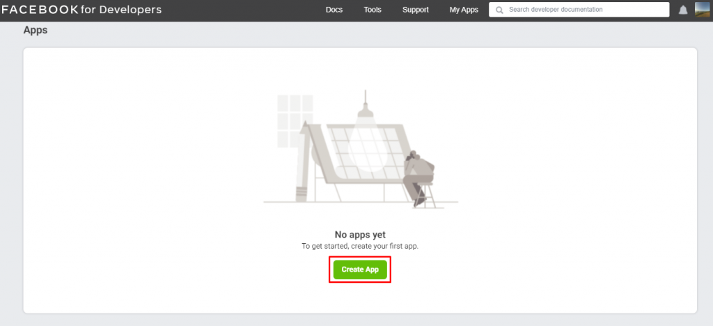This screenshot has height=326, width=713.
Task: Go to Facebook for Developers home logo
Action: (82, 10)
